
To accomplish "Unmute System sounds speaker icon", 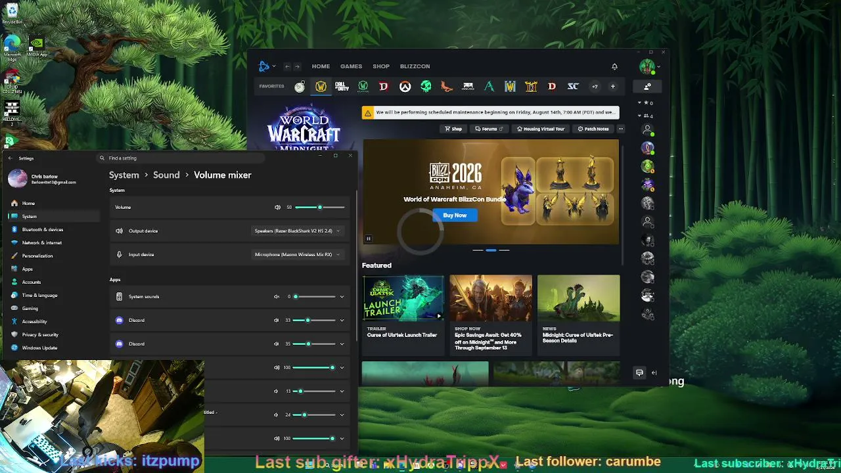I will [277, 297].
